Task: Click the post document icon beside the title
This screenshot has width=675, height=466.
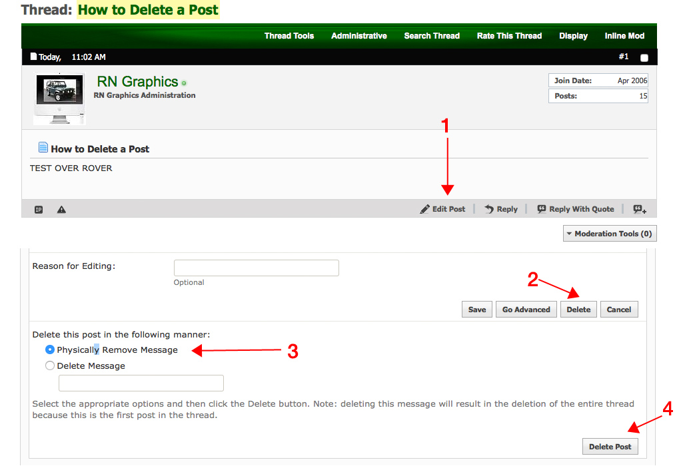Action: 43,148
